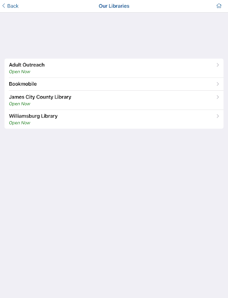Click the Our Libraries page title
The width and height of the screenshot is (228, 298).
[x=114, y=6]
